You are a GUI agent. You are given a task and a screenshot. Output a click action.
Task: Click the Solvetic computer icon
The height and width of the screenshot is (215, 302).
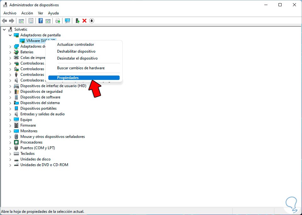click(10, 29)
